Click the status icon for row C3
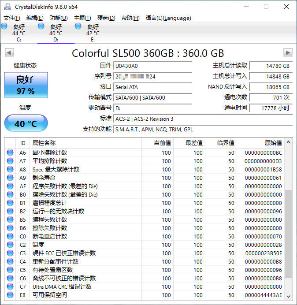297x305 pixels. [10, 253]
